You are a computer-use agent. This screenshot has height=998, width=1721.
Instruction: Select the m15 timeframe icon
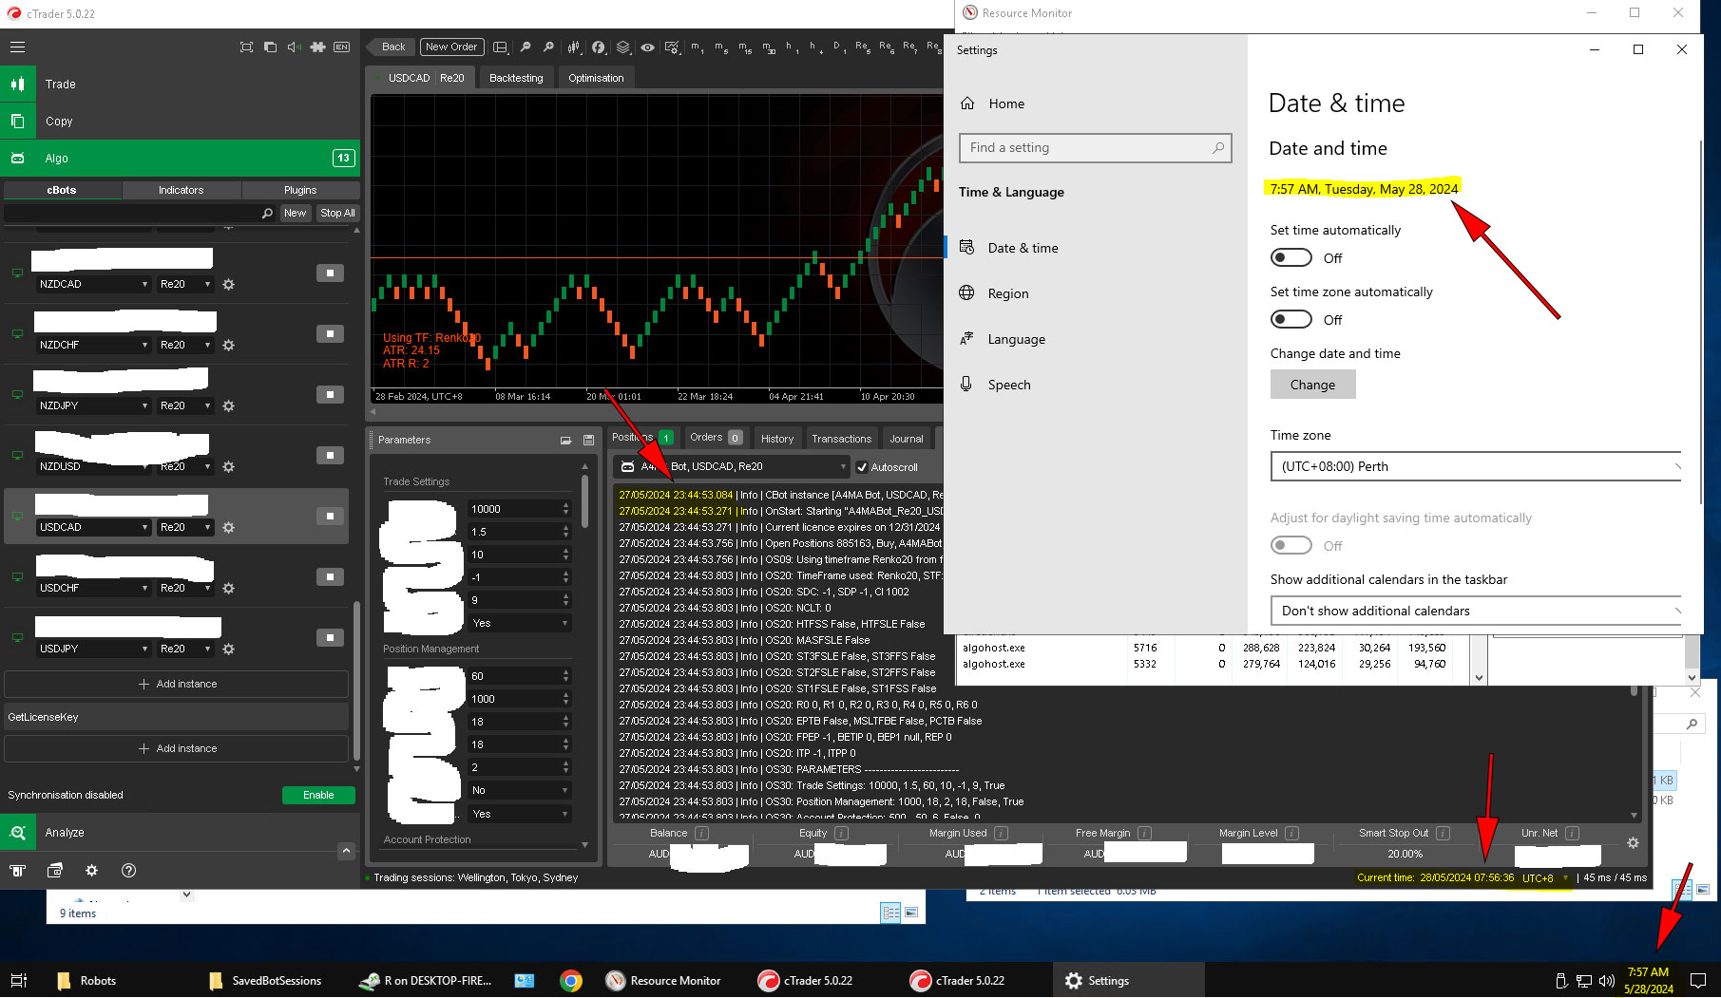point(745,47)
